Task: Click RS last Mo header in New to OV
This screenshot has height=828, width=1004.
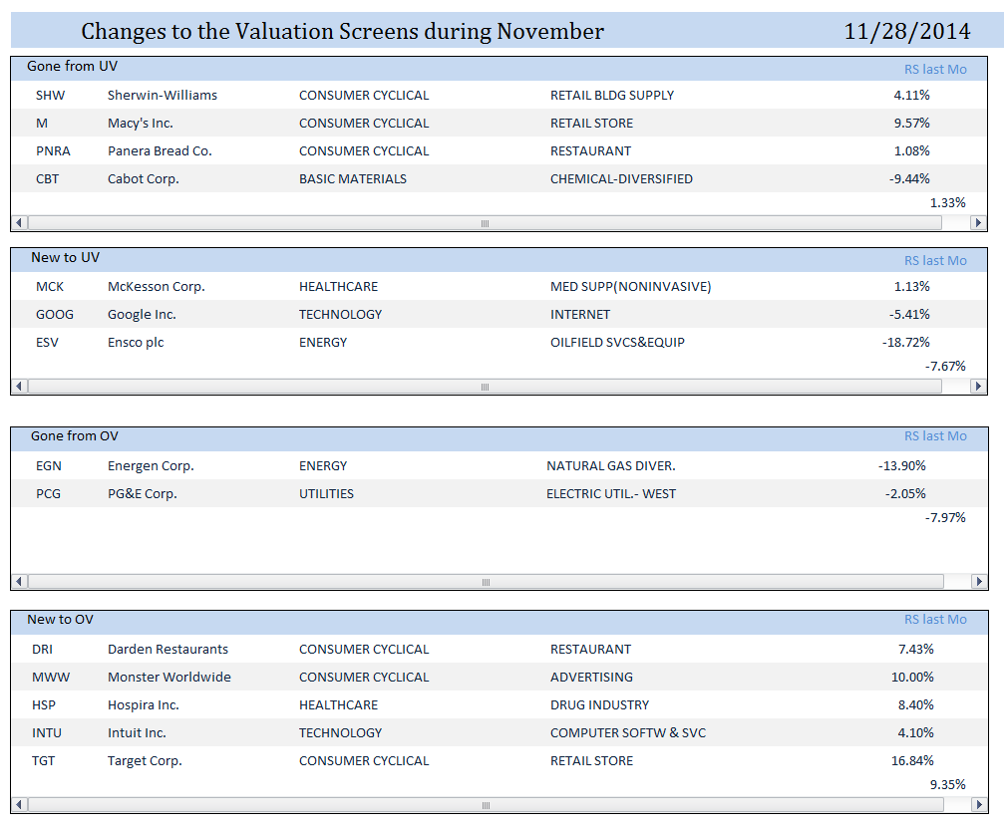Action: (935, 620)
